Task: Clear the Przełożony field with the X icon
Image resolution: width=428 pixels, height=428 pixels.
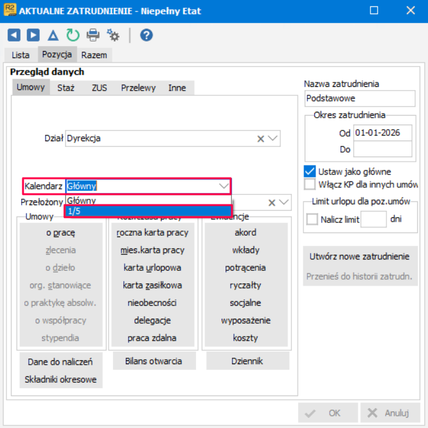Action: [x=272, y=203]
